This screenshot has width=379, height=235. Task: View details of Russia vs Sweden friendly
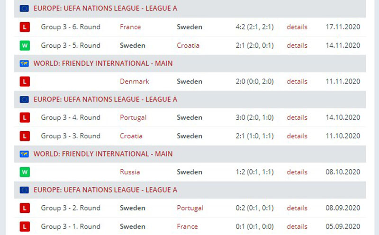point(297,172)
